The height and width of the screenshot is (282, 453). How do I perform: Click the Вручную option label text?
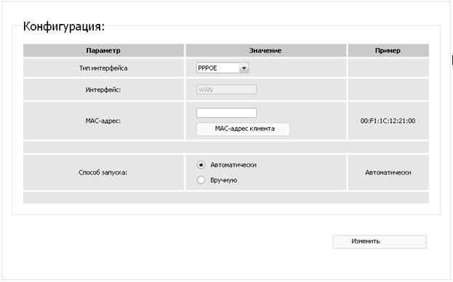click(x=224, y=180)
